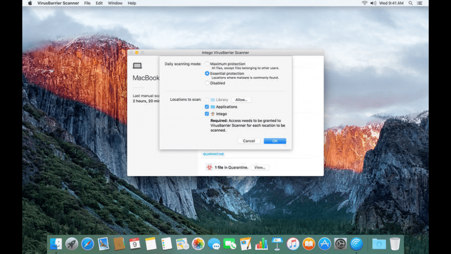
Task: Select Essential protection scanning mode
Action: tap(207, 74)
